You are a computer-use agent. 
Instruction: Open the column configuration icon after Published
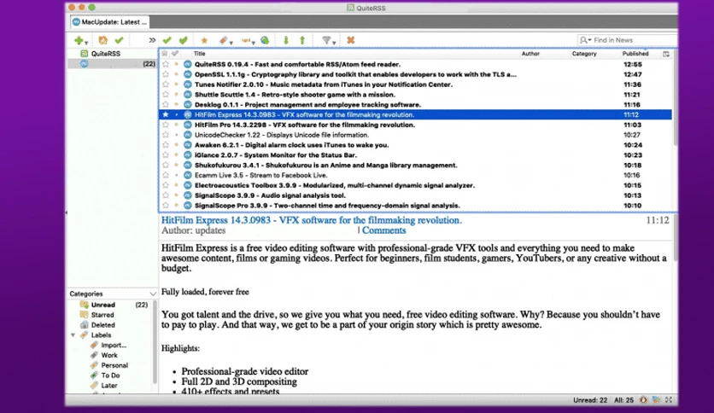click(666, 54)
